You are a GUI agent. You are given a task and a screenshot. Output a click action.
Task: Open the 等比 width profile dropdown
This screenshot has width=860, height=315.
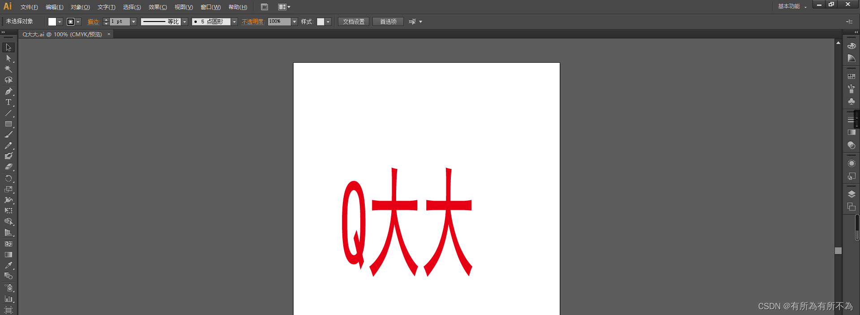coord(184,22)
